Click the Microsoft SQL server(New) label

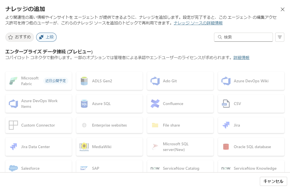pos(176,147)
